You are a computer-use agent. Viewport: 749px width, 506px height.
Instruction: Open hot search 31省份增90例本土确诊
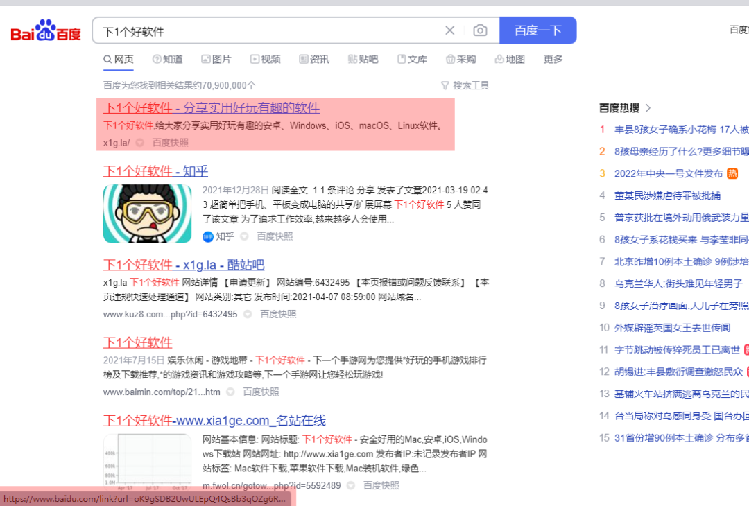pos(682,438)
